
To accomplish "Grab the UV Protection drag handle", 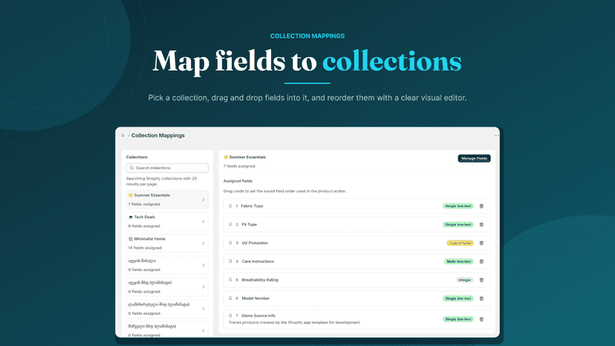I will tap(230, 243).
